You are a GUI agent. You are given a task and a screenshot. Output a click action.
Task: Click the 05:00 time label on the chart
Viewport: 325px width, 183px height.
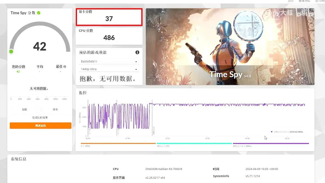point(207,139)
